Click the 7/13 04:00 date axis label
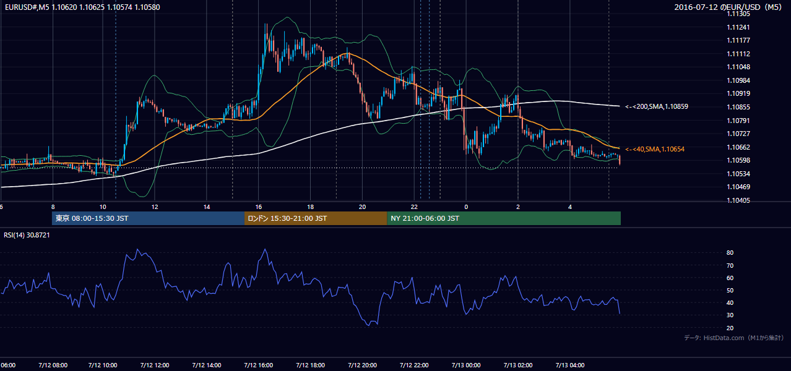This screenshot has width=791, height=371. (x=570, y=365)
